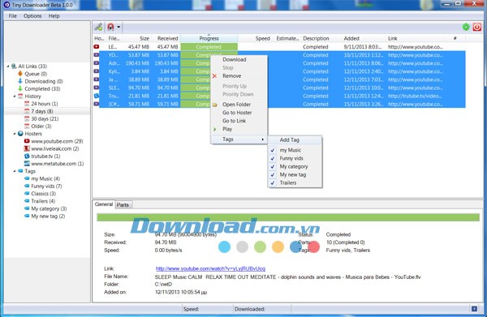Viewport: 487px width, 317px height.
Task: Select the Trailers (4) tag in sidebar
Action: coord(43,201)
